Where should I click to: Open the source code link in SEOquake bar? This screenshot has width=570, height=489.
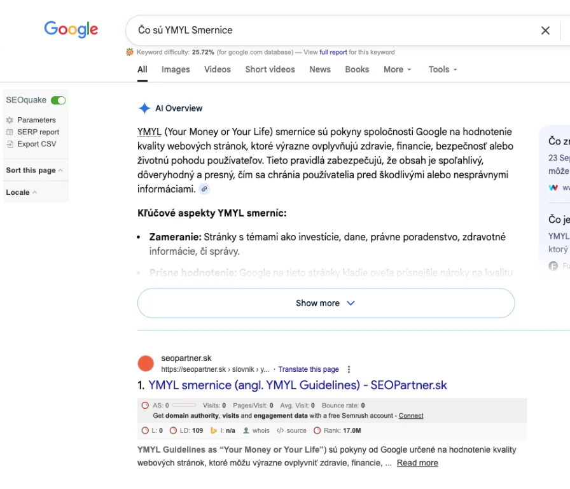point(280,430)
